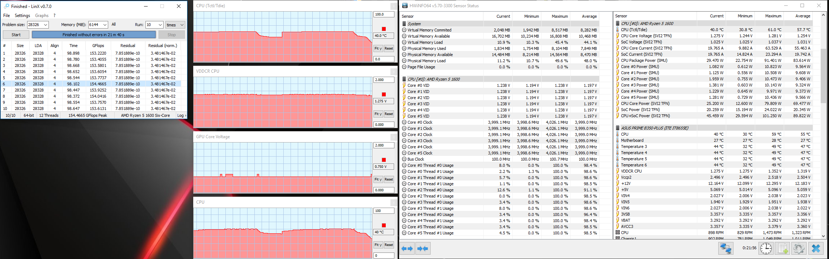Click the CPU fan RPM icon
The image size is (829, 259).
pos(618,233)
